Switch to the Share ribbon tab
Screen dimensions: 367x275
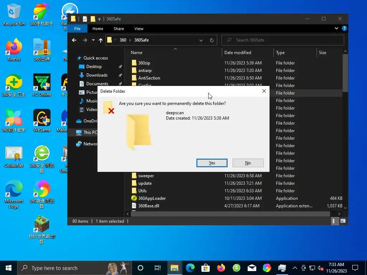(119, 29)
